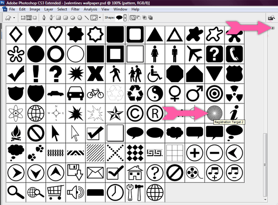This screenshot has height=205, width=278.
Task: Select the Polygon tool
Action: [80, 18]
